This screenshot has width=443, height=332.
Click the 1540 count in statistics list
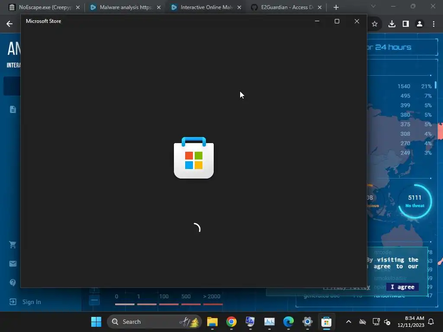(404, 86)
